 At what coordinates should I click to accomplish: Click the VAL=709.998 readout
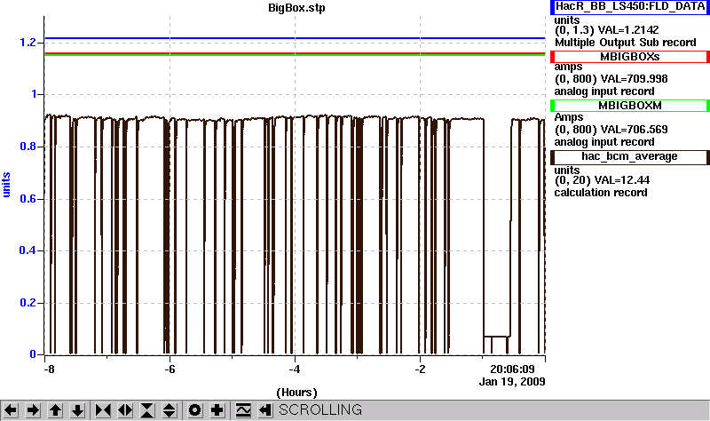[x=634, y=79]
